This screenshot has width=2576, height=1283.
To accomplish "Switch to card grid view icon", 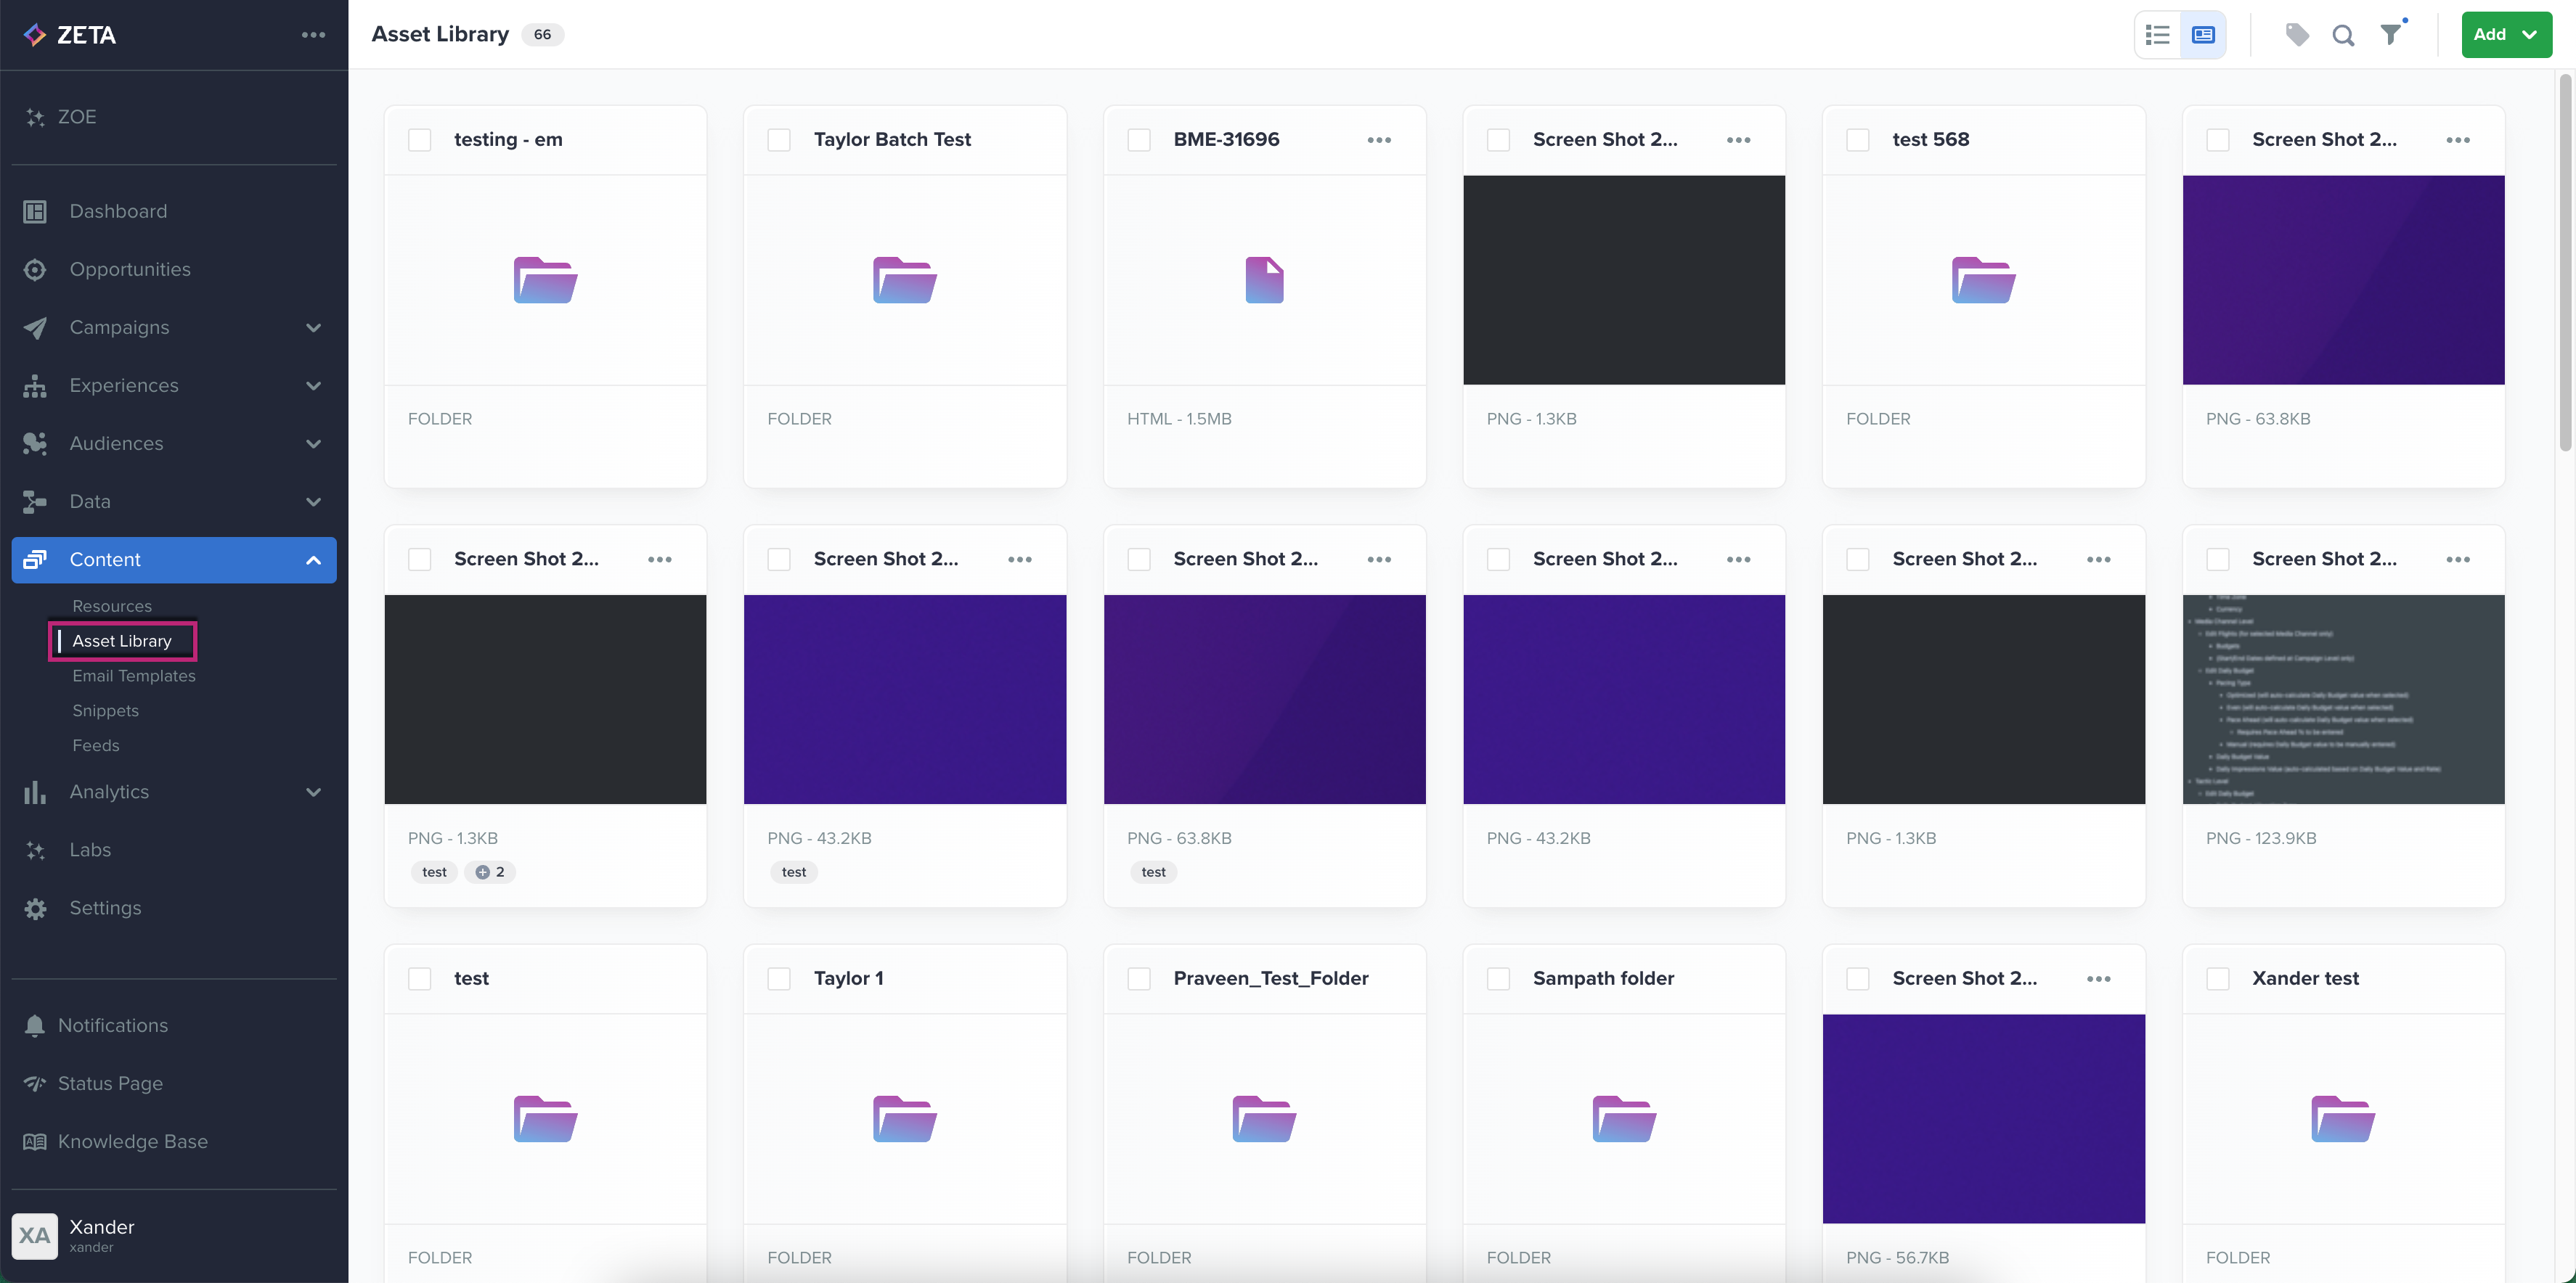I will click(2203, 35).
